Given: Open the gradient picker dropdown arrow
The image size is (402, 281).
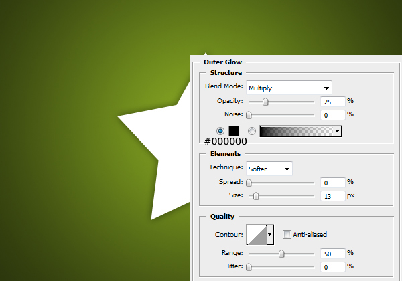Looking at the screenshot, I should [338, 131].
